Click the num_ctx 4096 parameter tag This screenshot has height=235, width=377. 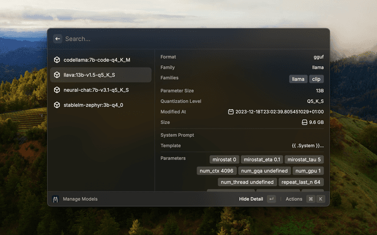[x=216, y=171]
